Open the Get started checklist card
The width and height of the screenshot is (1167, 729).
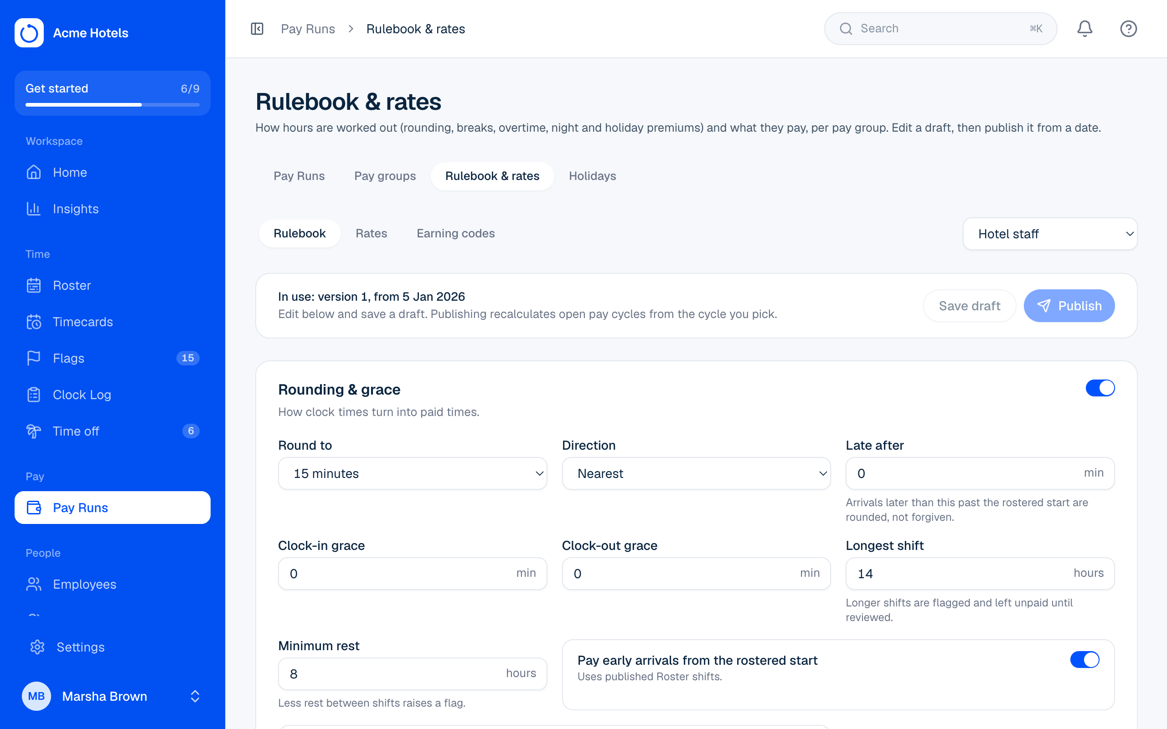[x=112, y=93]
